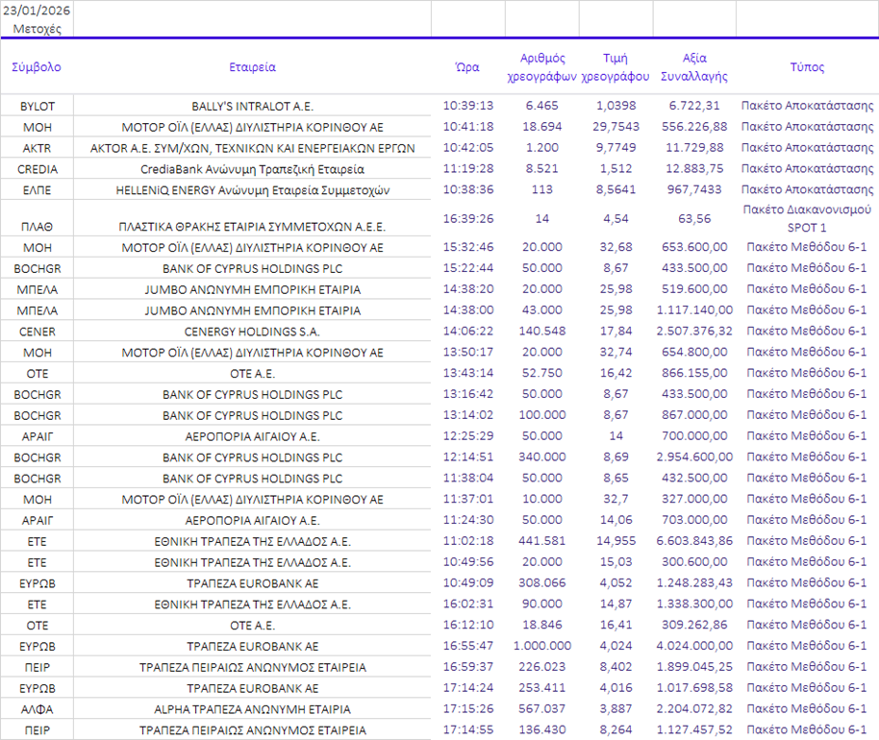Select the Μετοχές label cell
Screen dimensions: 879x740
click(37, 29)
